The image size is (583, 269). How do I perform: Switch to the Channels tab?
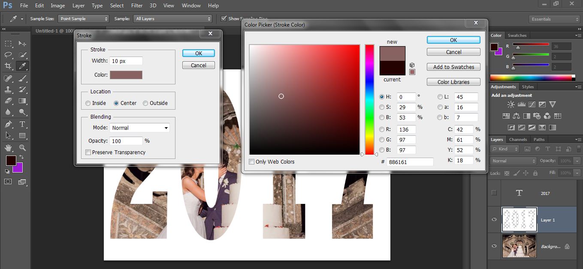click(518, 139)
